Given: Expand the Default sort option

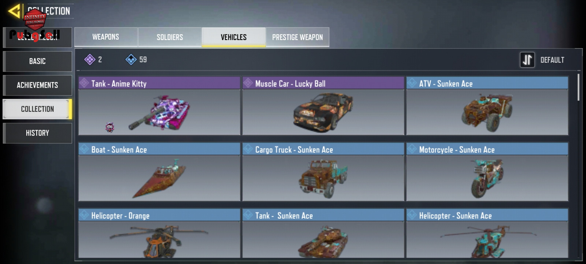Looking at the screenshot, I should pos(552,60).
